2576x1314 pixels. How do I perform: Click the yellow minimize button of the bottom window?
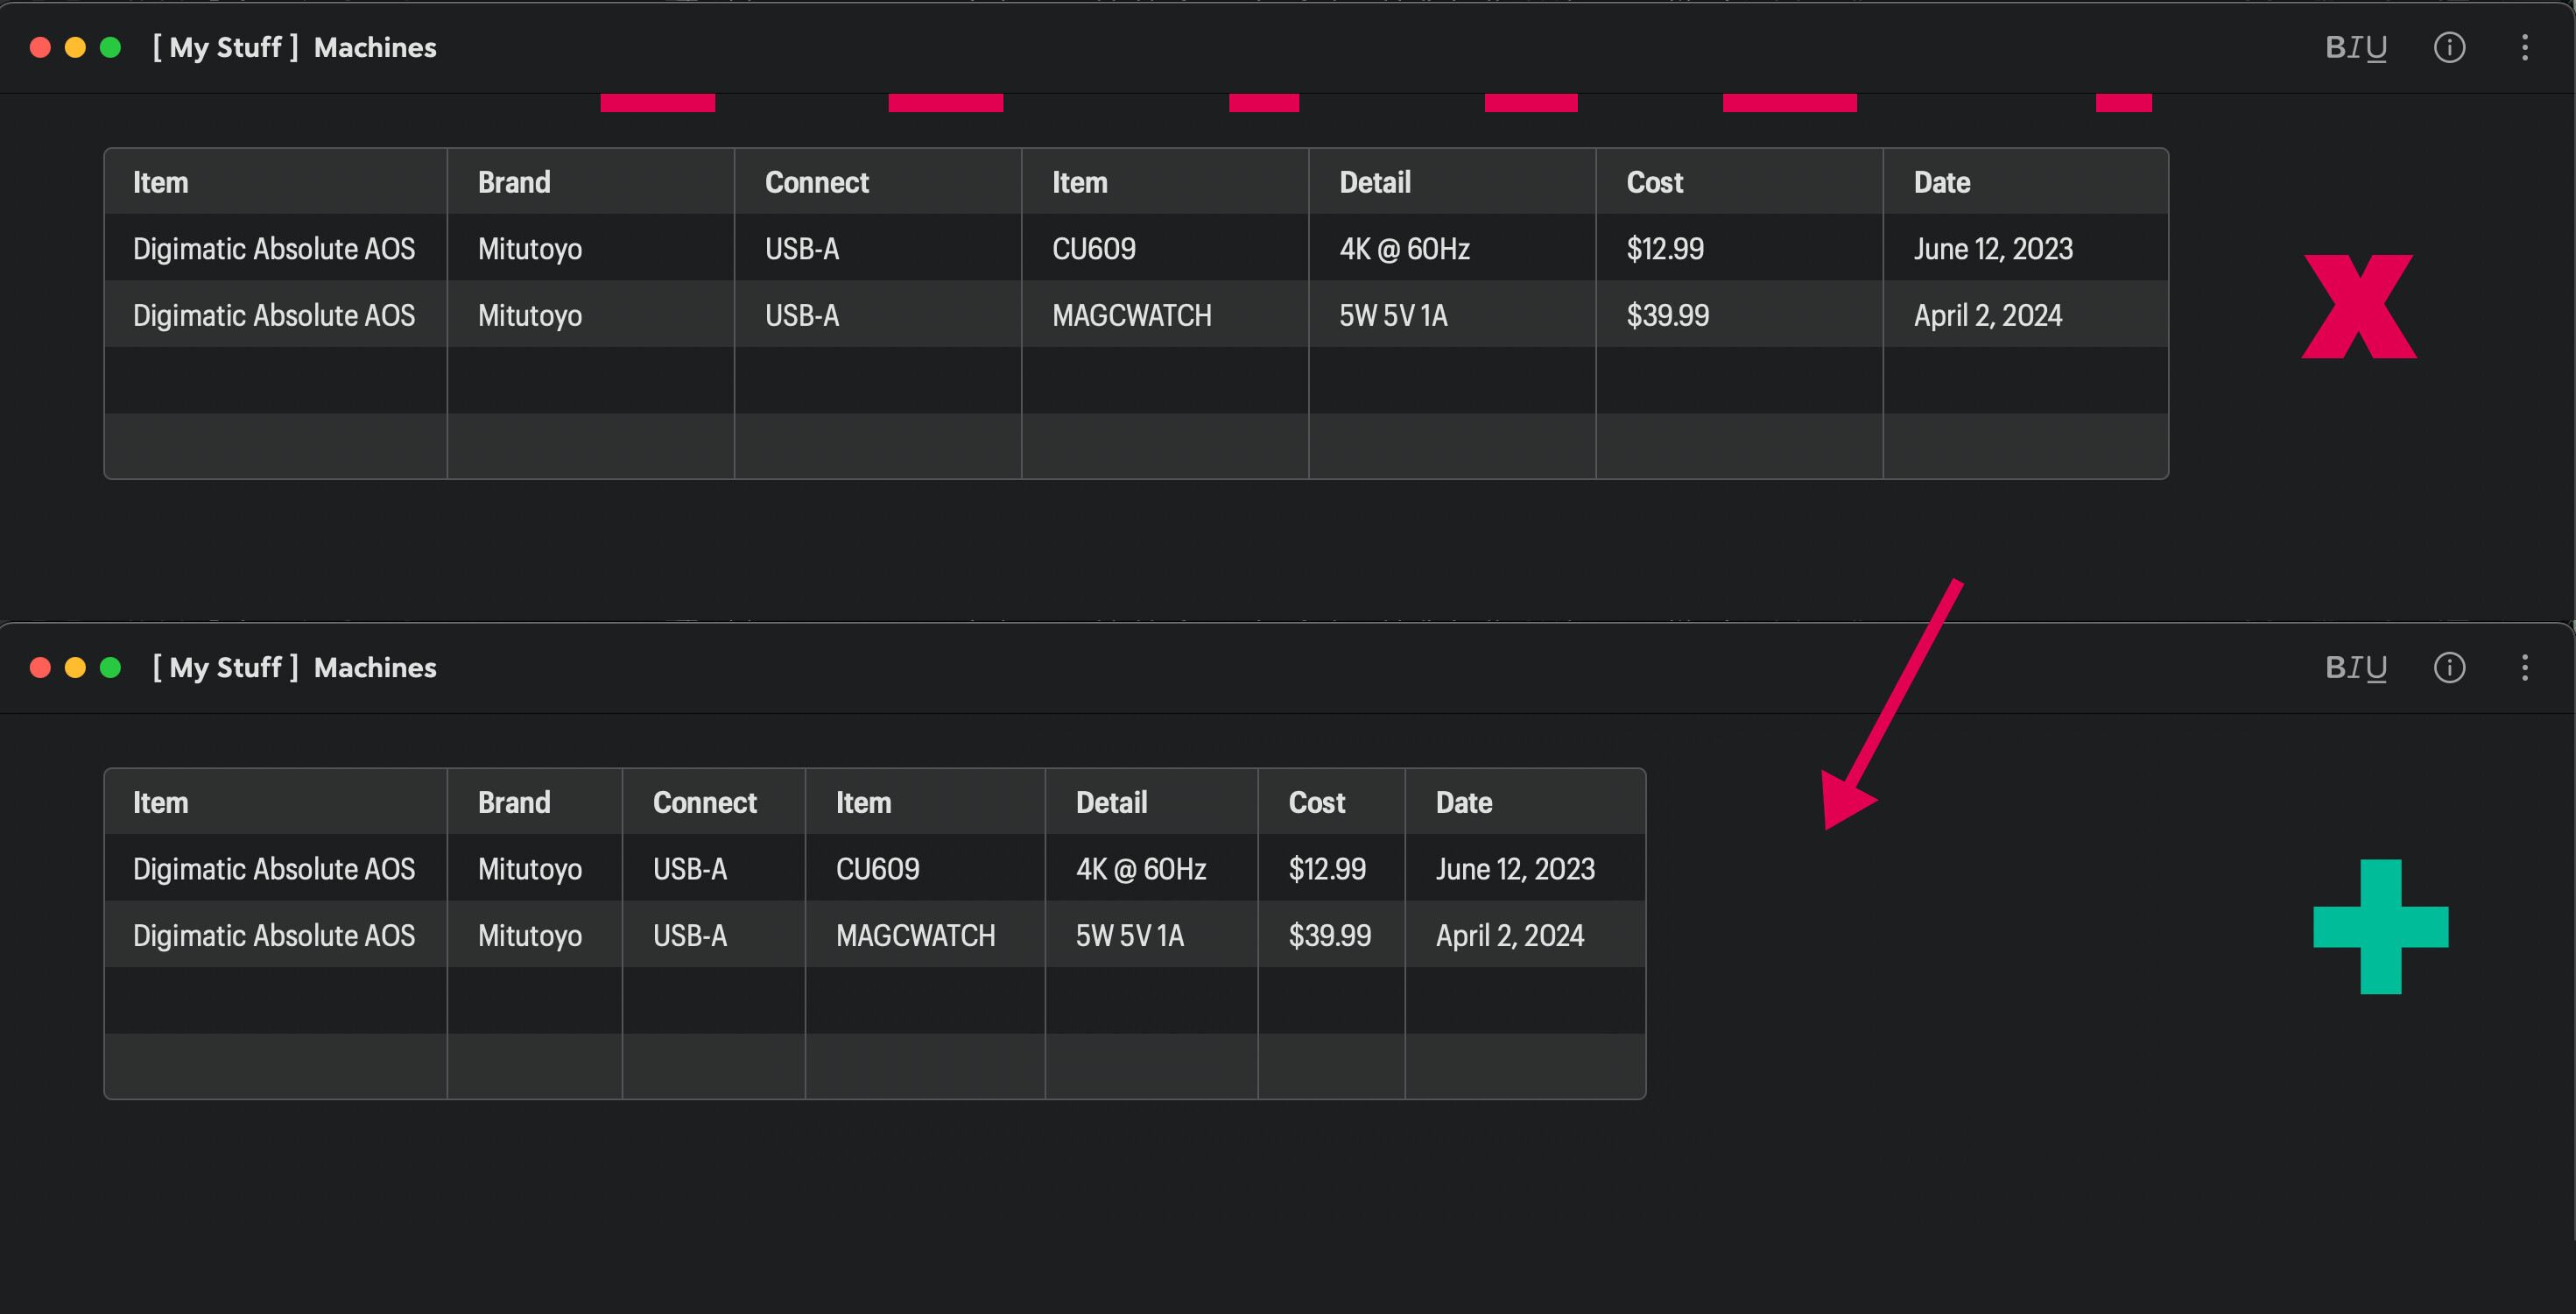pyautogui.click(x=75, y=668)
